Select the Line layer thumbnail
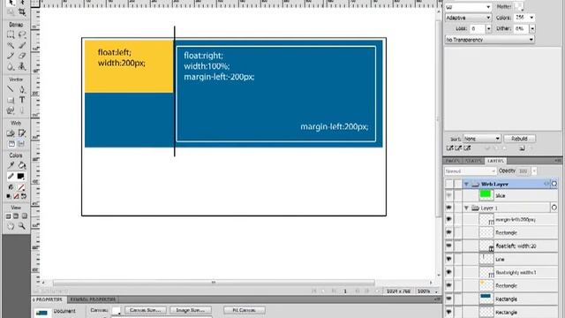The width and height of the screenshot is (565, 318). (486, 259)
